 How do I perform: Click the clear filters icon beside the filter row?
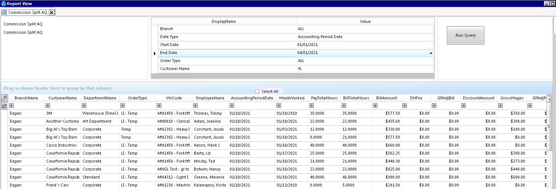(x=4, y=106)
